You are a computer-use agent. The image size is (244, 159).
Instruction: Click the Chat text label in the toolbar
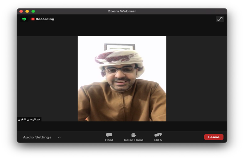point(109,140)
